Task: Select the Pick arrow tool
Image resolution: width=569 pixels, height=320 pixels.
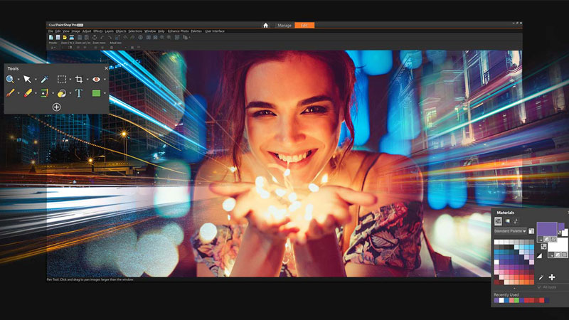Action: click(27, 80)
